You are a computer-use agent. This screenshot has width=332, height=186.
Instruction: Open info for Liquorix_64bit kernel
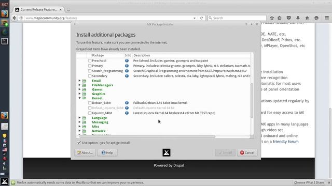(x=127, y=113)
